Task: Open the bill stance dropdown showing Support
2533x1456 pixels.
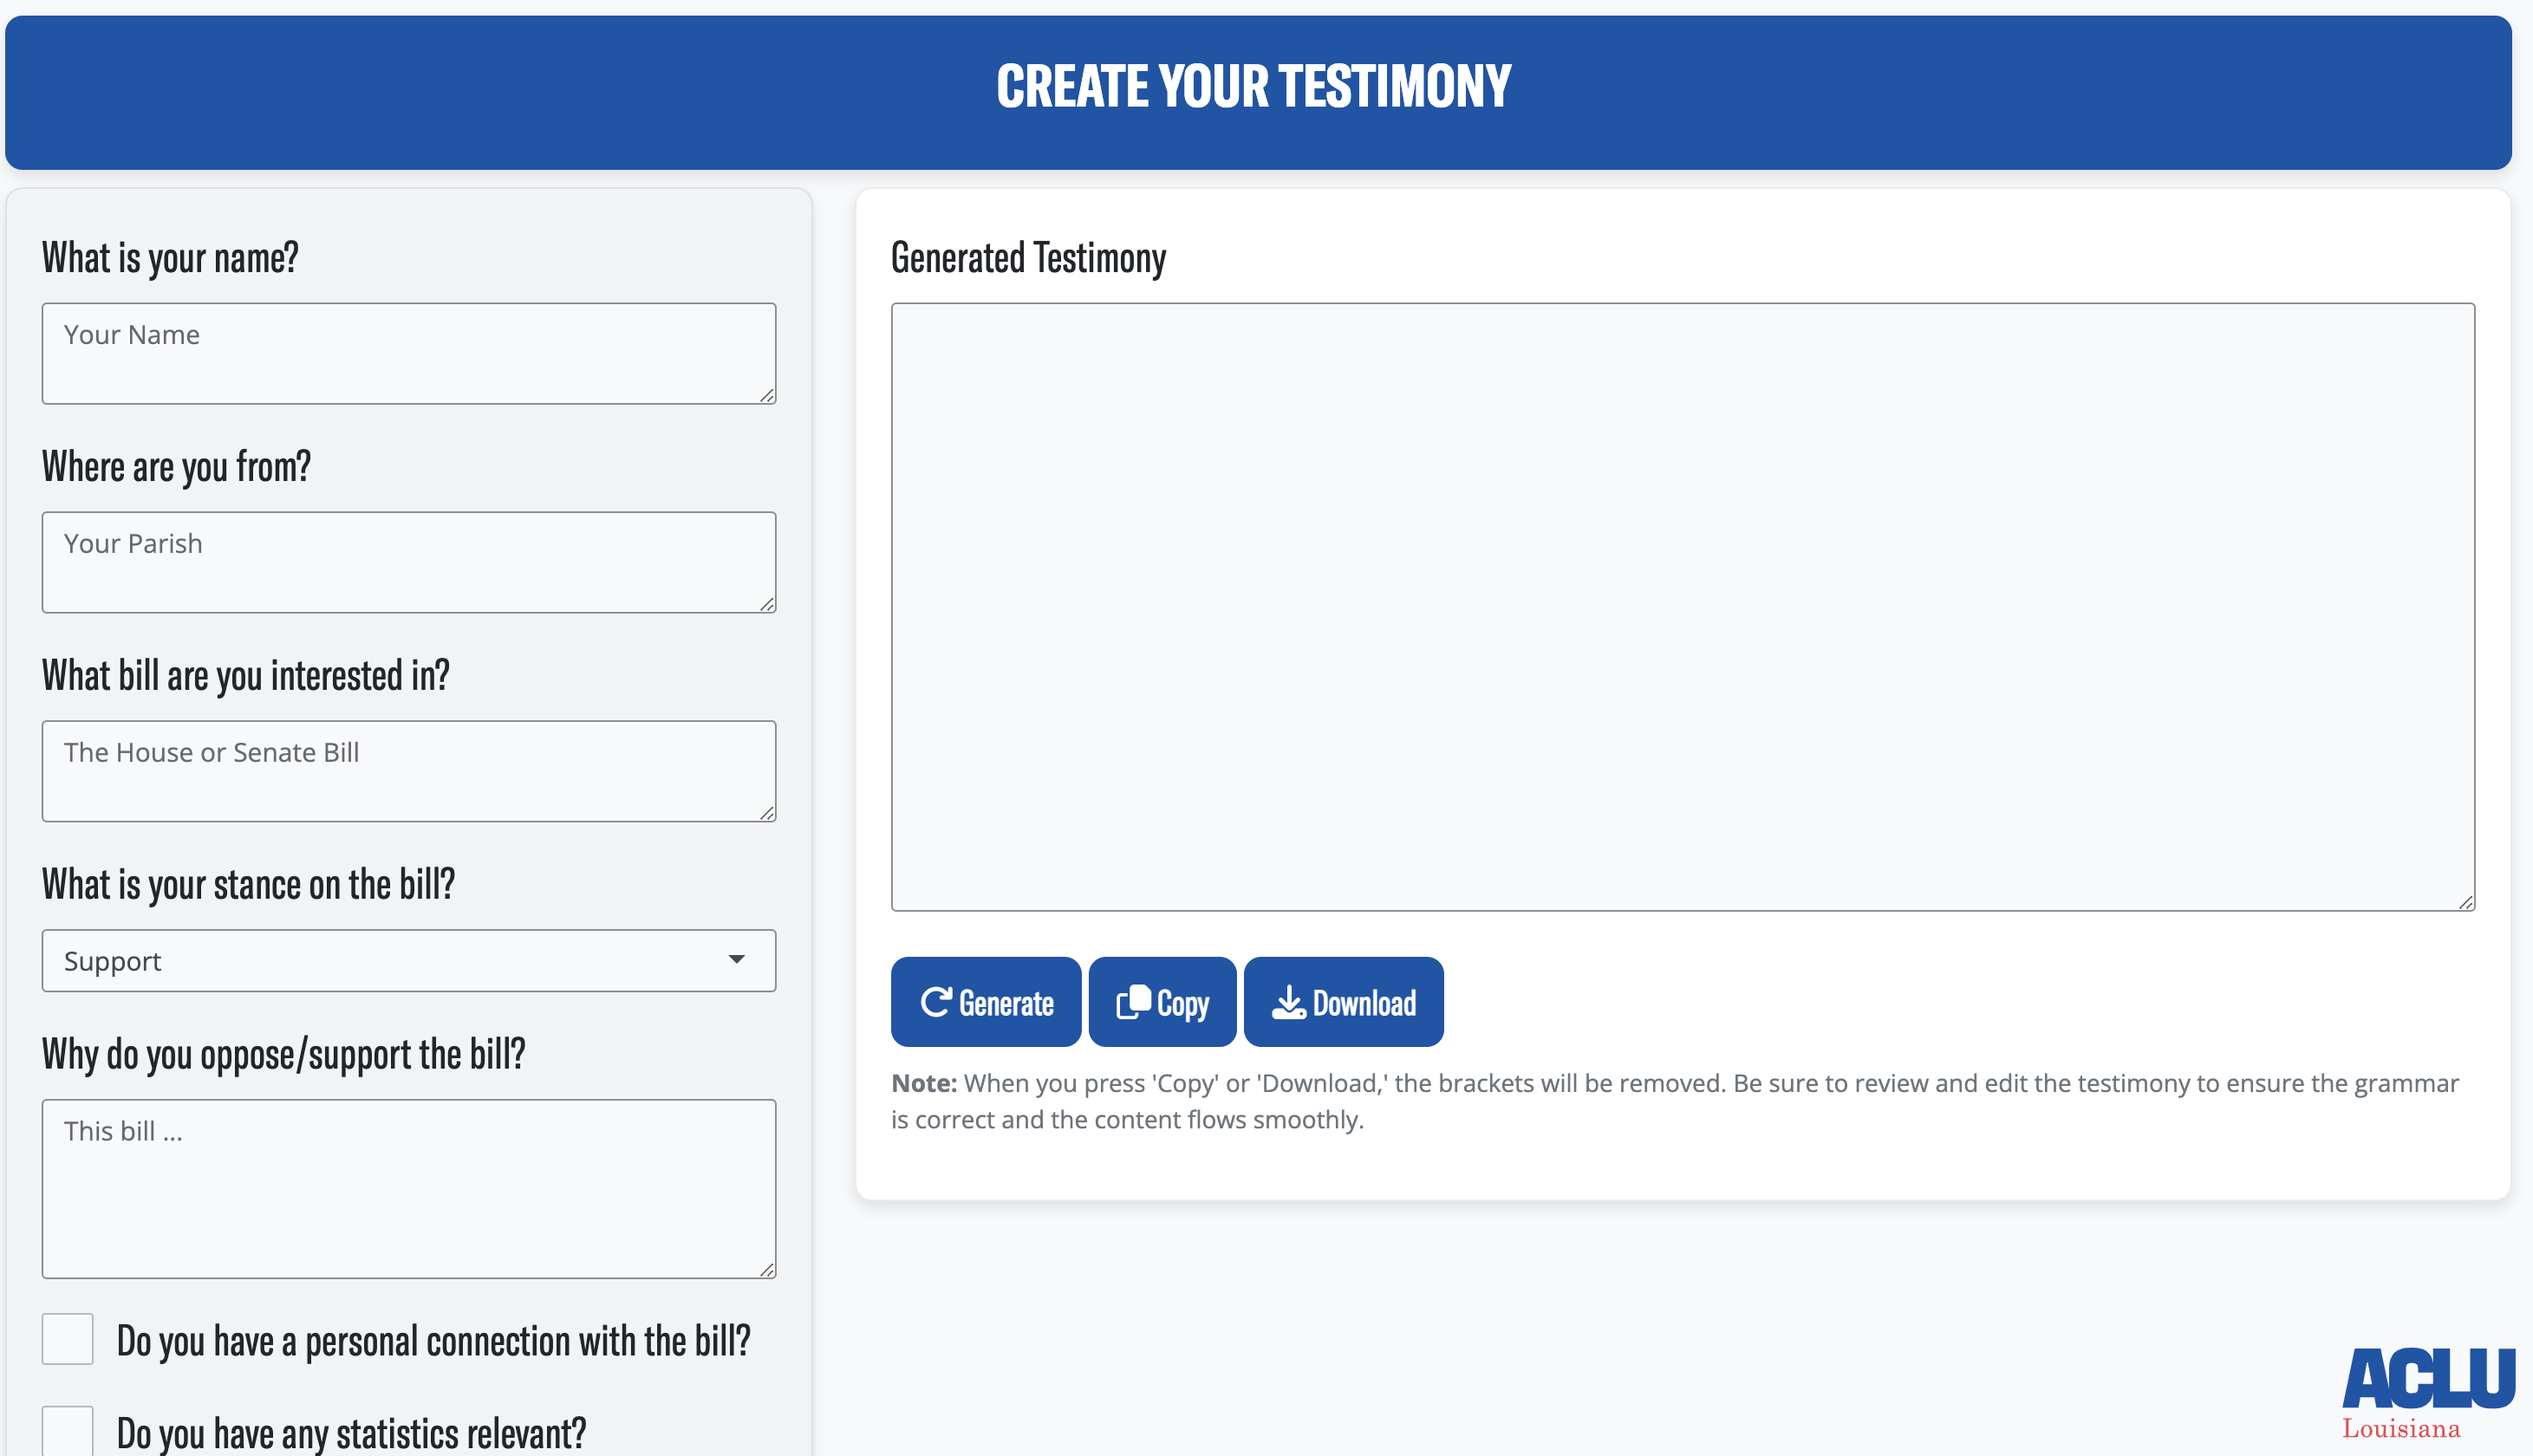Action: click(408, 961)
